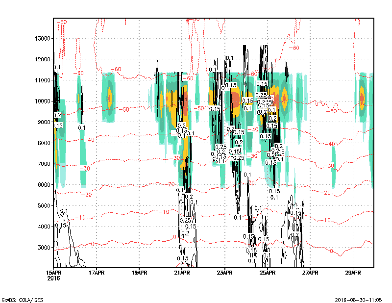
Task: Click the 12000 altitude axis label
Action: (x=43, y=59)
